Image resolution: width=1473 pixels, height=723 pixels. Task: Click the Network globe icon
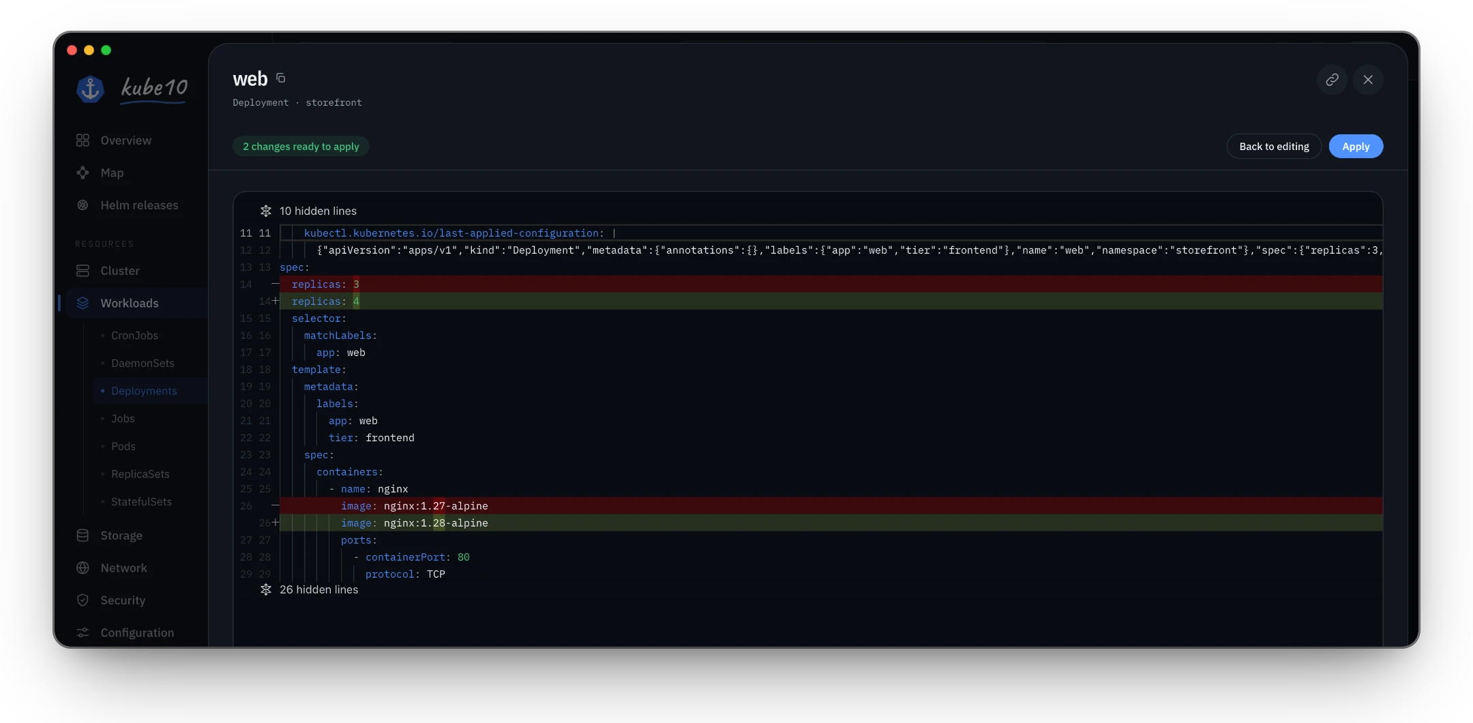pyautogui.click(x=83, y=568)
